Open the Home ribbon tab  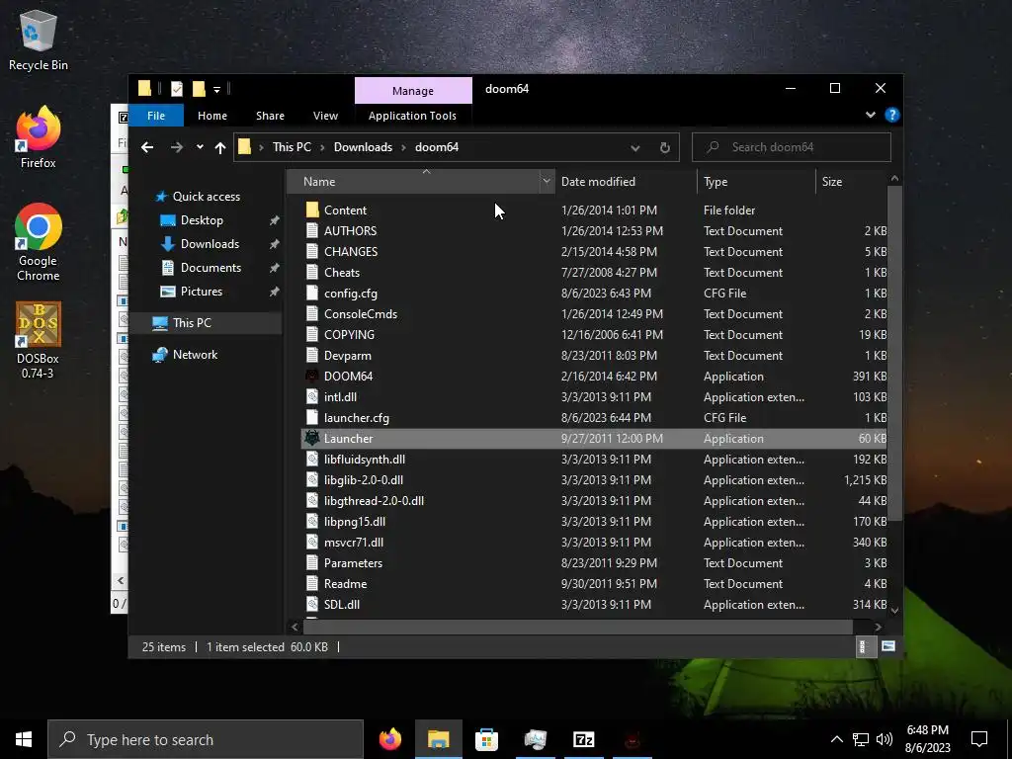(x=212, y=116)
